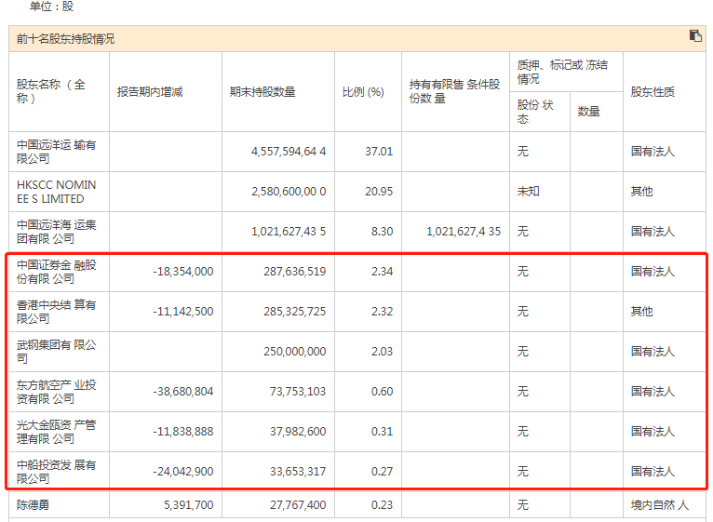Select the percentage 0.23

[x=382, y=505]
